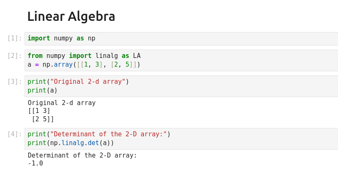Place cursor on the np.array assignment line

point(84,65)
